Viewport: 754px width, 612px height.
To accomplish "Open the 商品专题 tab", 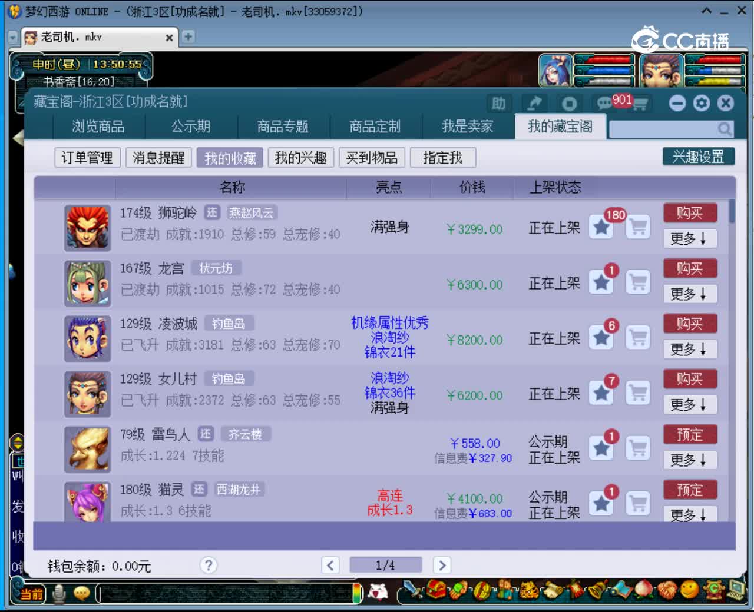I will tap(283, 127).
